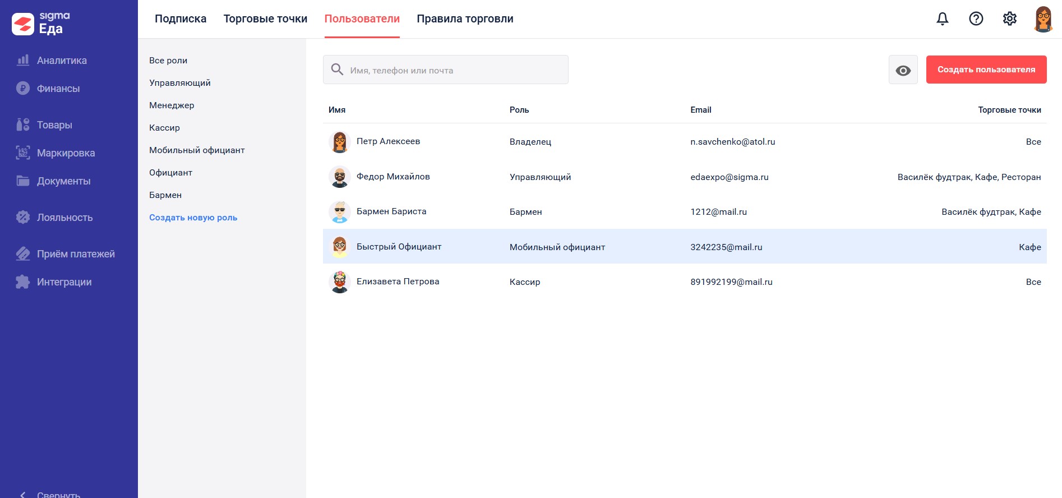Select the Мобильный официант role filter

click(x=197, y=150)
